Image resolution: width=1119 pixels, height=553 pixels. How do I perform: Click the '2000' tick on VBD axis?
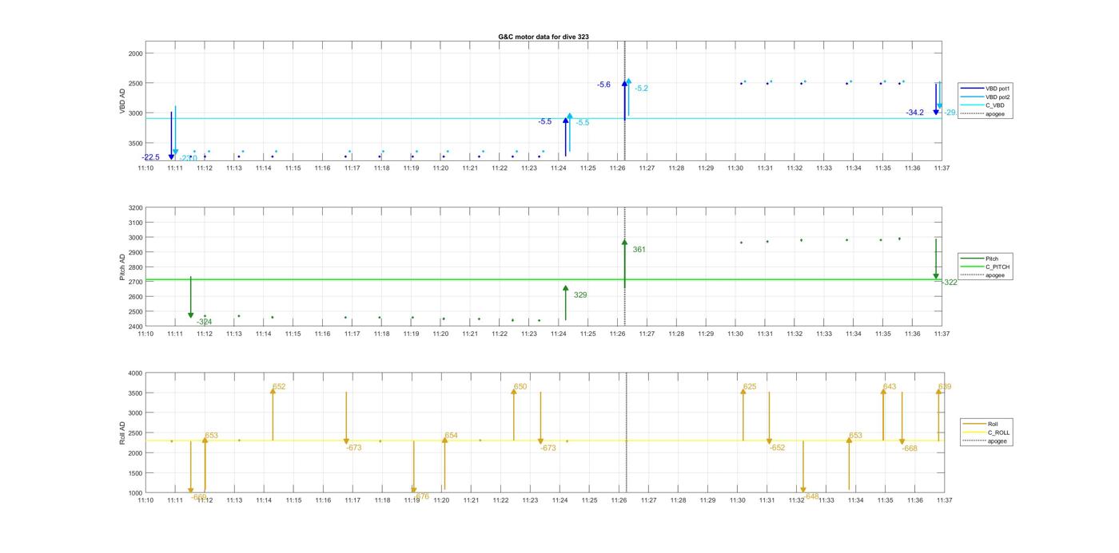[x=135, y=53]
